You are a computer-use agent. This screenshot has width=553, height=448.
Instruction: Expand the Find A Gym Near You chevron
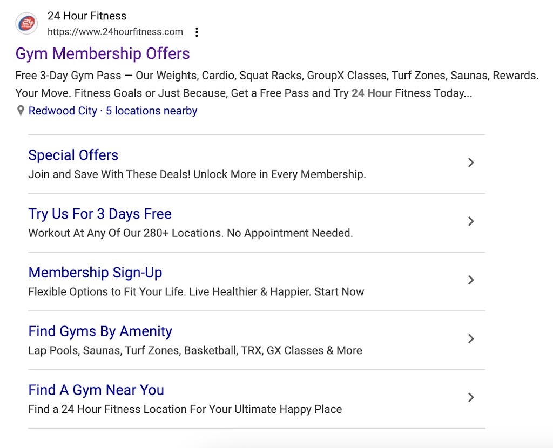(471, 397)
